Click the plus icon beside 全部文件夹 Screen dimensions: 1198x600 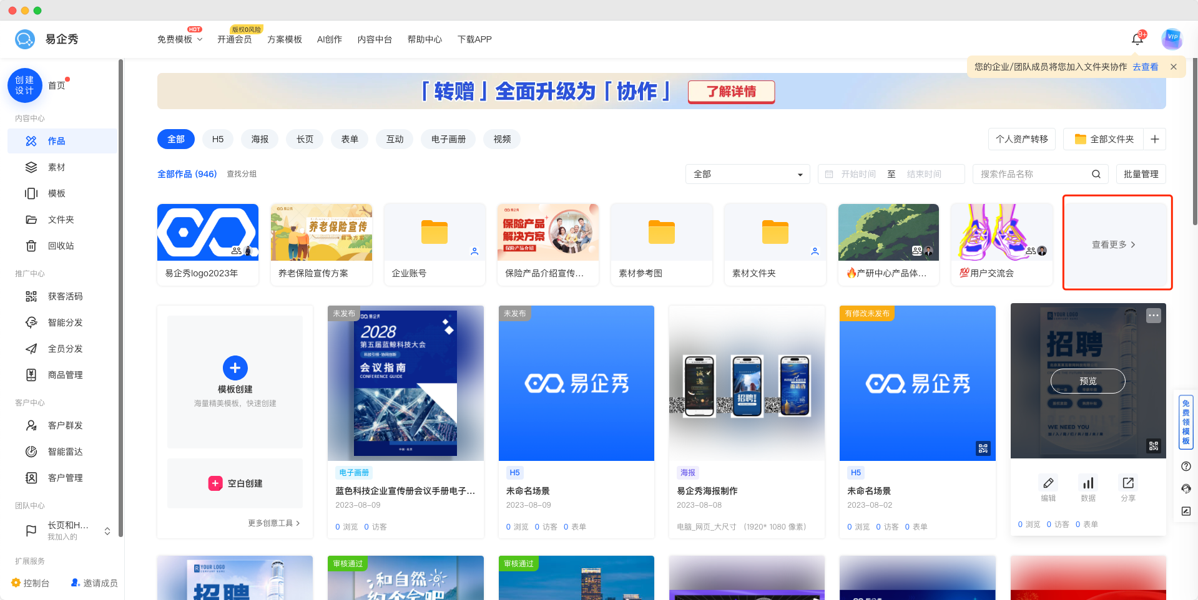(1154, 139)
